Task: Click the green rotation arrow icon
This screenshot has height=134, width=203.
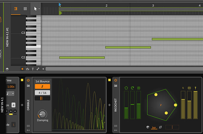Action: [x=132, y=88]
